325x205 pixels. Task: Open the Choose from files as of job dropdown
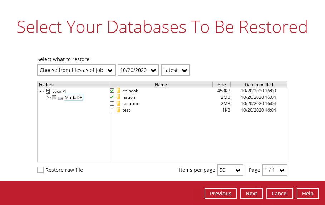[x=76, y=70]
